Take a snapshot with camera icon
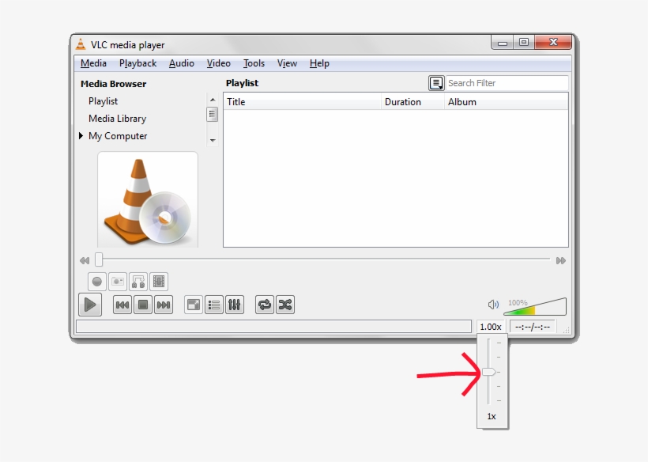Image resolution: width=648 pixels, height=462 pixels. click(x=118, y=282)
